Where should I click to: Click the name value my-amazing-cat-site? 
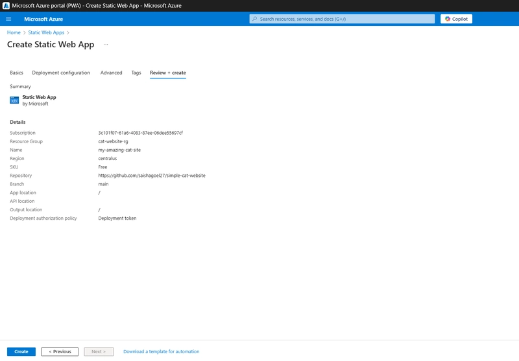[119, 150]
